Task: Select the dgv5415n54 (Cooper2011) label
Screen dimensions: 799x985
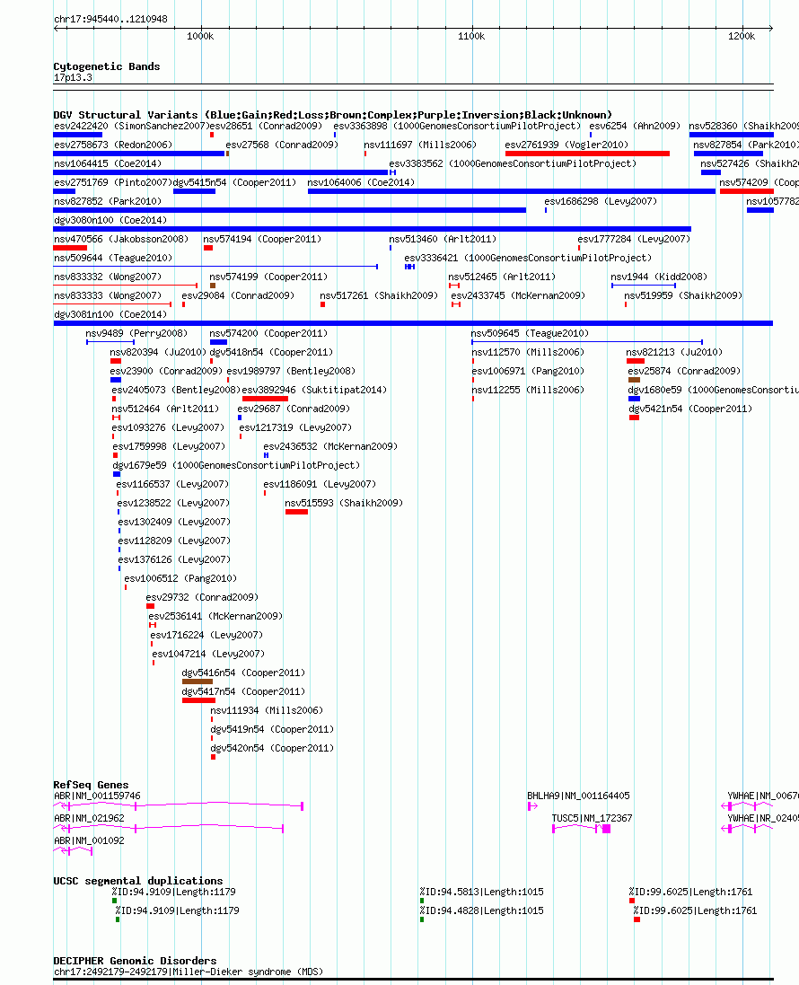Action: pos(234,182)
